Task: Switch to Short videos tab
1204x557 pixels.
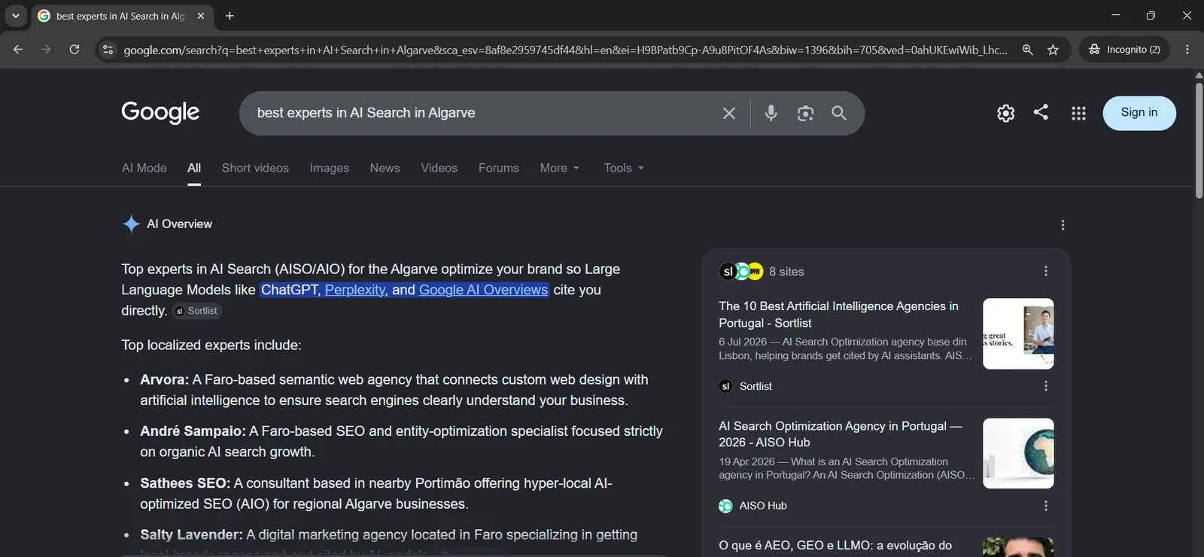Action: 255,168
